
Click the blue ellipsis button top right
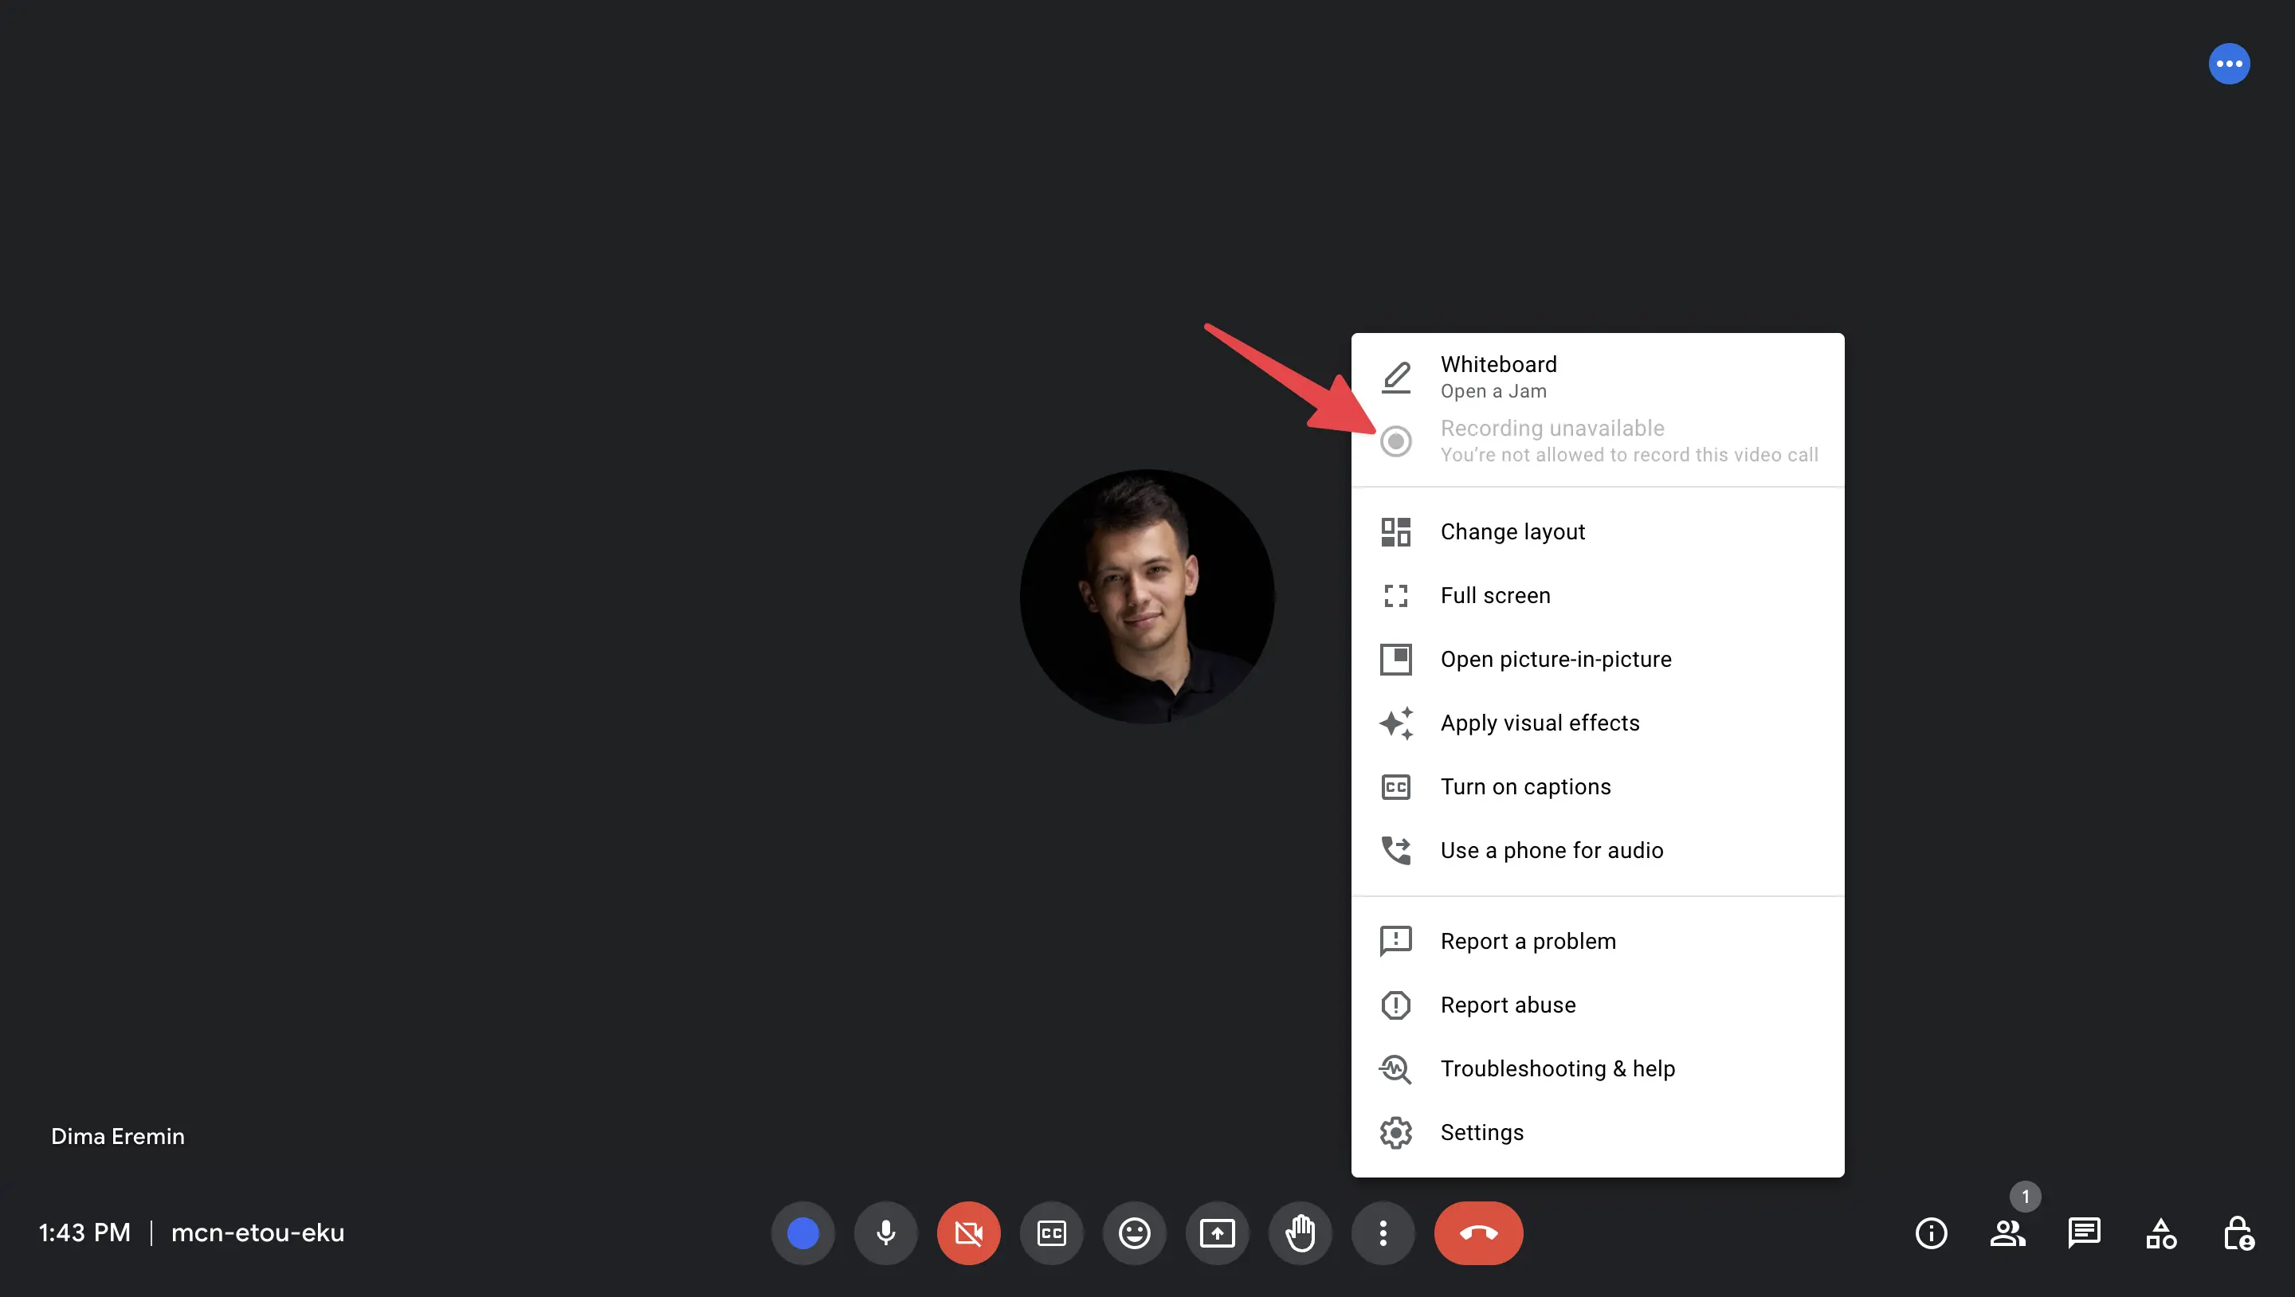(x=2228, y=63)
